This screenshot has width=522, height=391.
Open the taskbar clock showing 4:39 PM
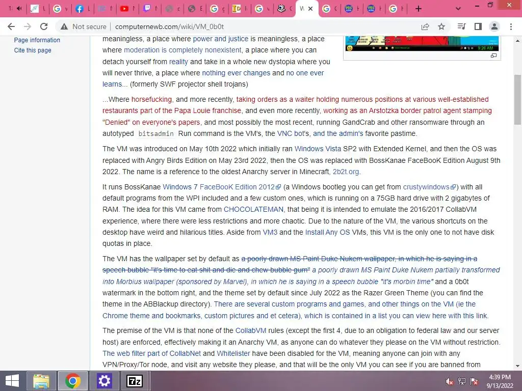point(500,381)
